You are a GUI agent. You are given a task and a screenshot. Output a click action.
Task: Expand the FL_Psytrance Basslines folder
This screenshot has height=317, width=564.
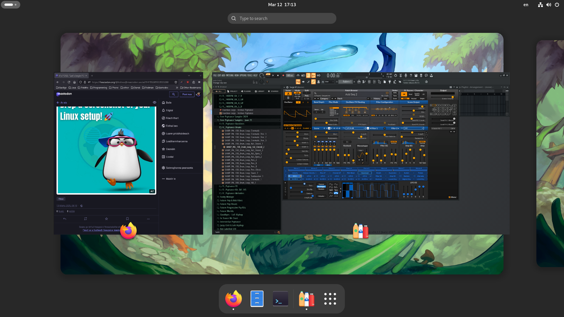(x=233, y=124)
